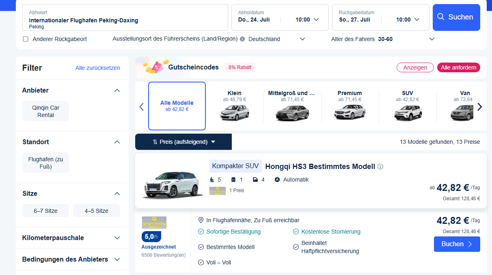Open the Preis (aufsteigend) sort dropdown
The width and height of the screenshot is (492, 275).
point(183,142)
